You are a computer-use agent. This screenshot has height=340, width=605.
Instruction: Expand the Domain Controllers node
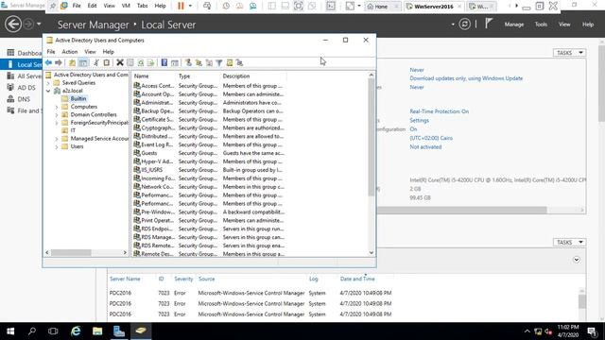[x=57, y=115]
